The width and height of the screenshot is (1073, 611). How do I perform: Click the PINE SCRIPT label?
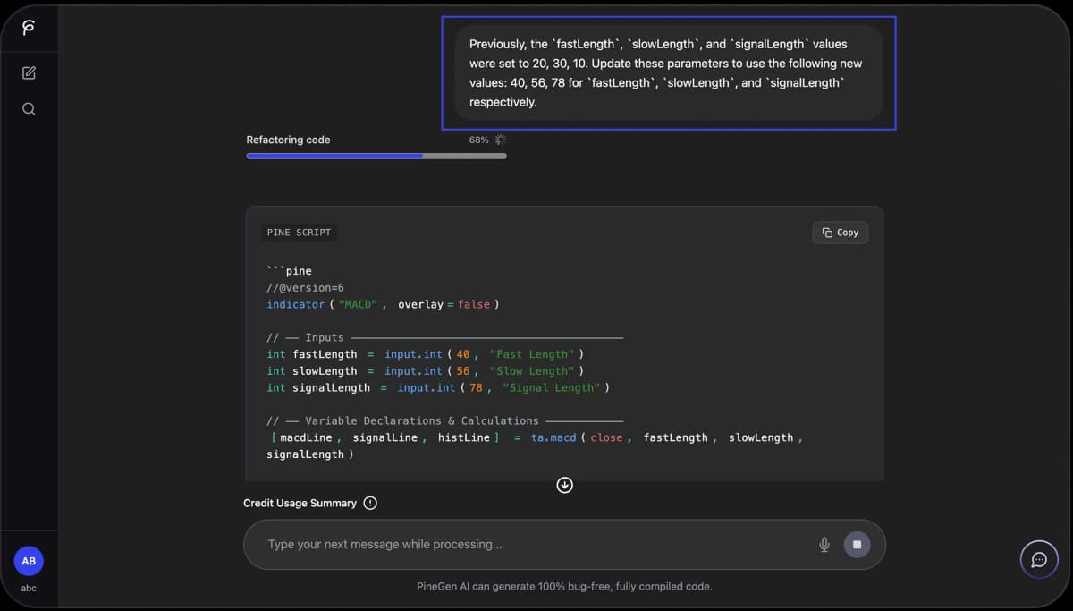tap(299, 233)
